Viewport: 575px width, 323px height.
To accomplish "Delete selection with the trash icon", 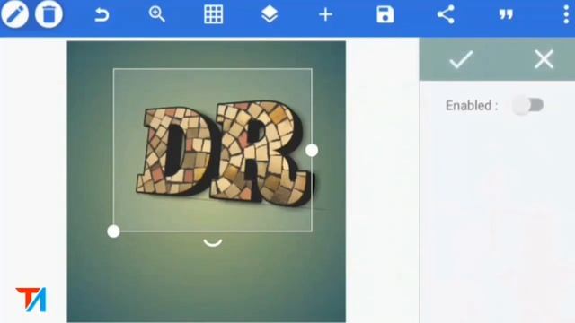I will pos(49,14).
